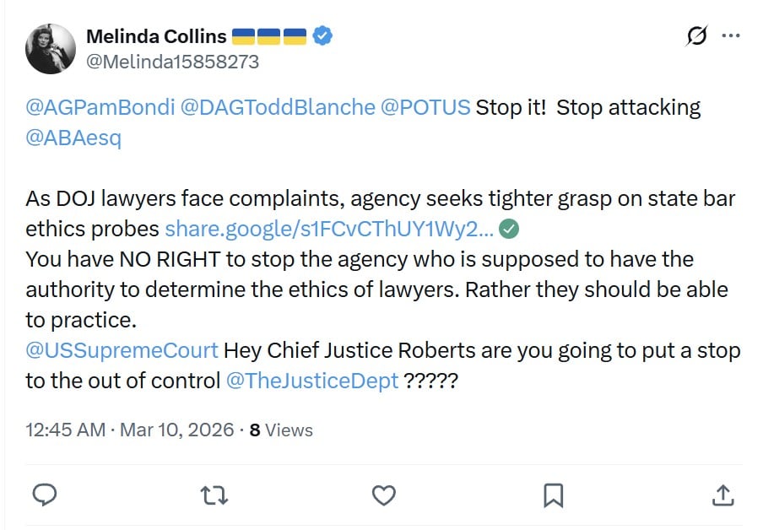
Task: Like the post with heart icon
Action: tap(384, 494)
